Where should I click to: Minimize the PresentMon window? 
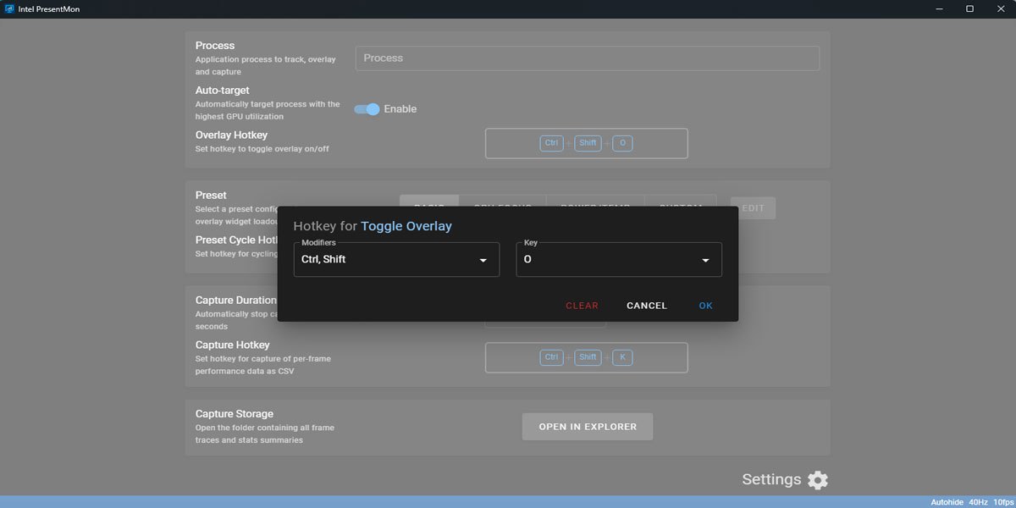[939, 8]
